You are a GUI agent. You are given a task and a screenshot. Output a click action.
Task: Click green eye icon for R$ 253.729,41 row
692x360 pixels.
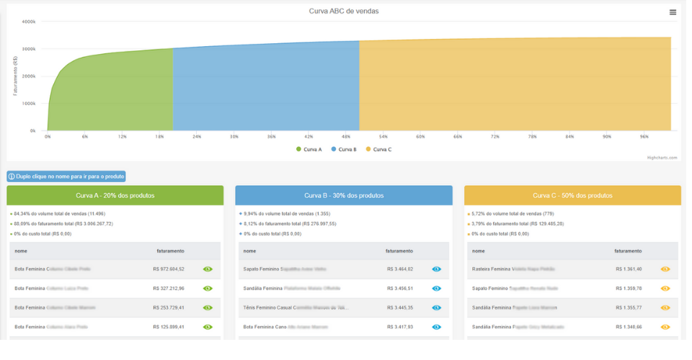(208, 307)
